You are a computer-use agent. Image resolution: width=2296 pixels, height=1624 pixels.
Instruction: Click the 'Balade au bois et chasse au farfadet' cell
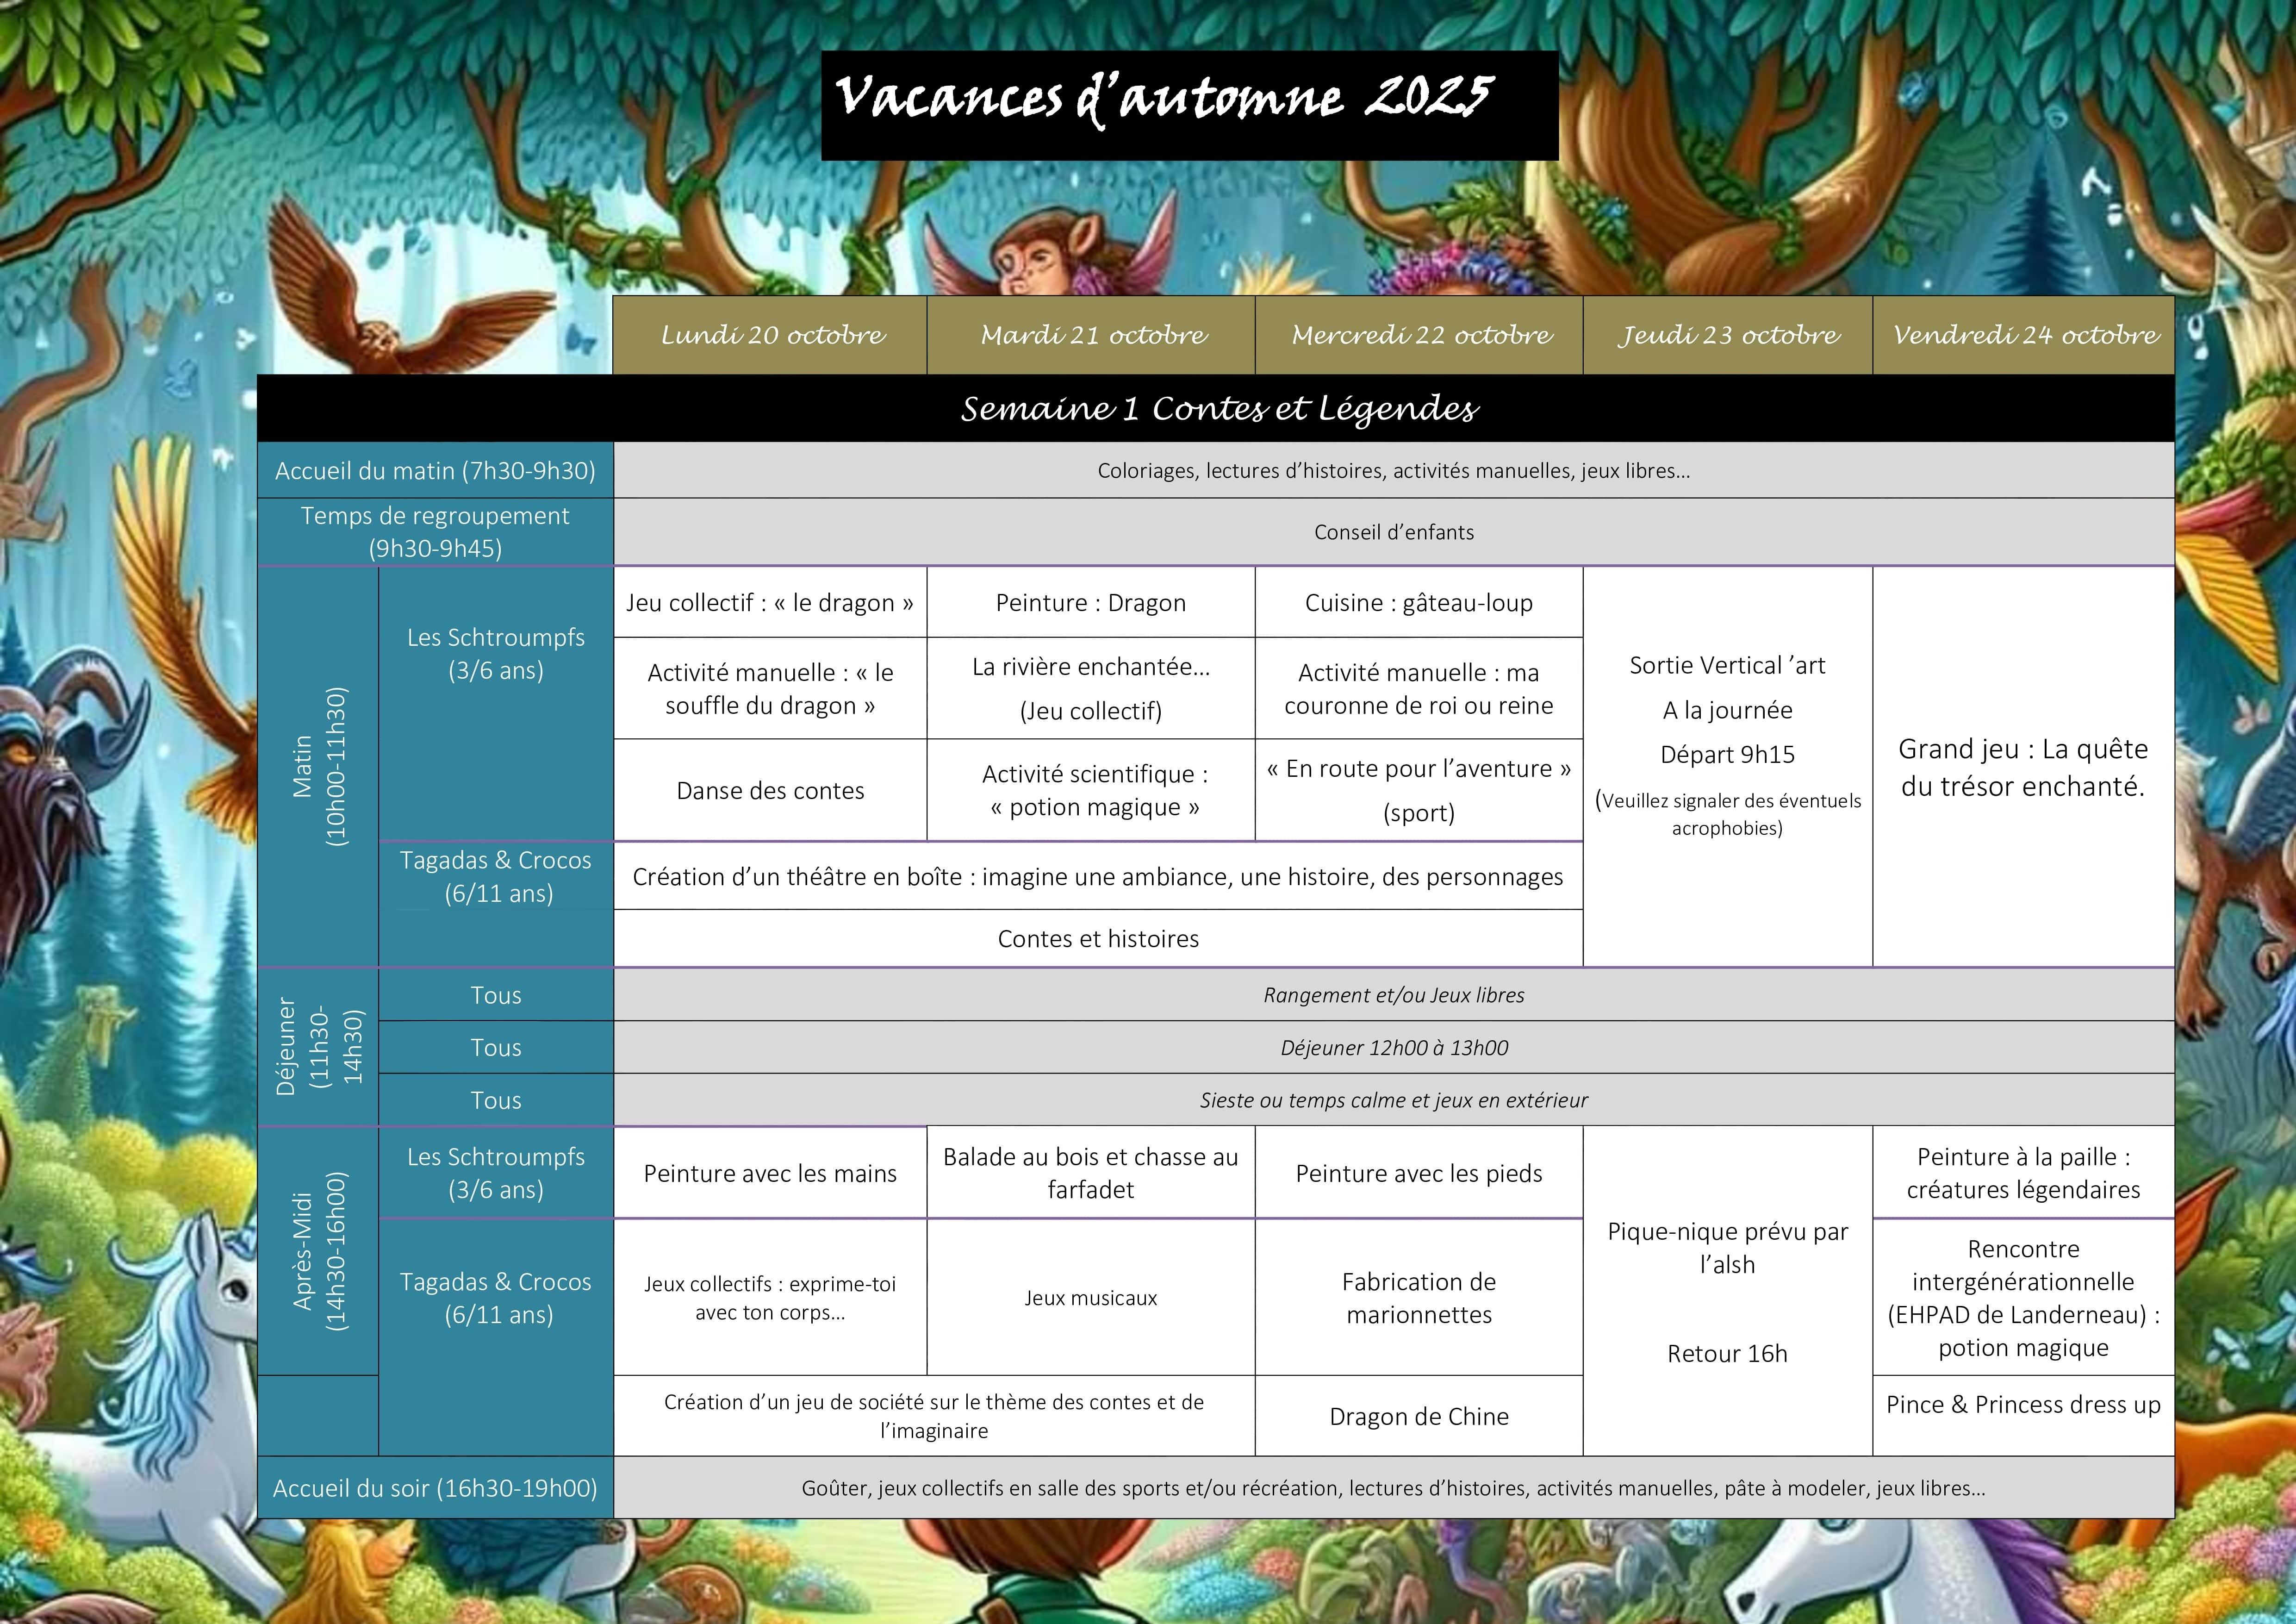coord(1091,1173)
